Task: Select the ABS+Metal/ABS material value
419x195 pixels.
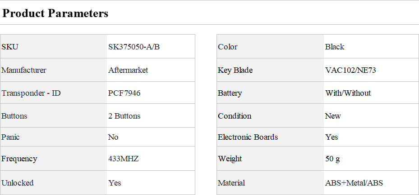Action: [354, 183]
